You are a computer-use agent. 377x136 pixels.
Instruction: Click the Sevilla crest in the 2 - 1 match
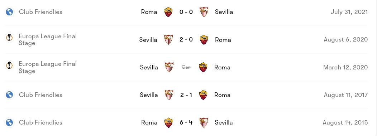[169, 95]
